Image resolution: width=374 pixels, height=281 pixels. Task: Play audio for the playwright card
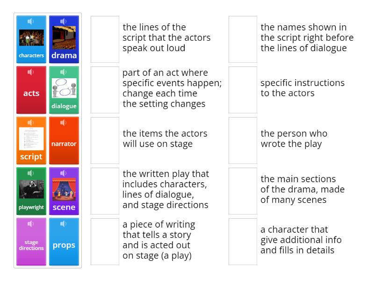(x=31, y=173)
